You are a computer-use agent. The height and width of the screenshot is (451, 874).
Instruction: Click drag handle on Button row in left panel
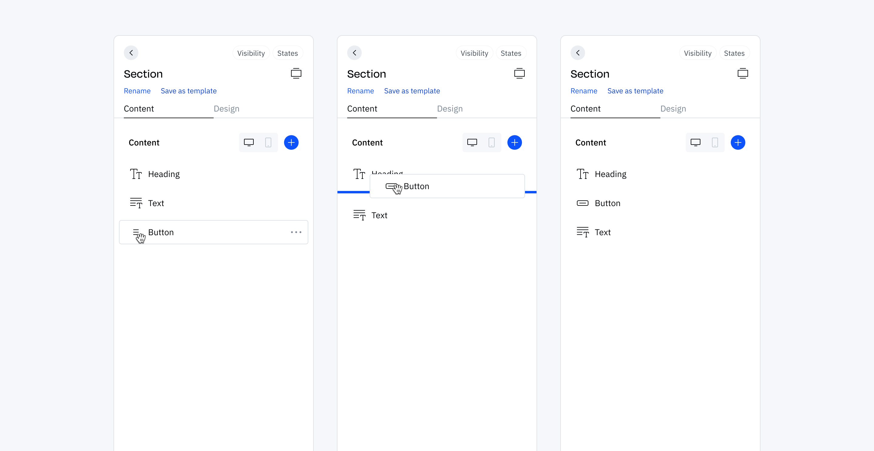click(136, 232)
